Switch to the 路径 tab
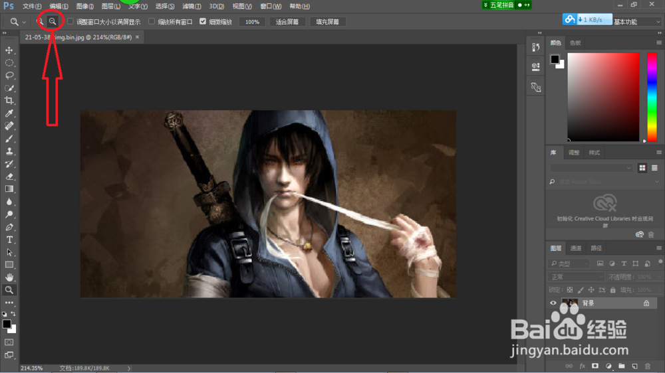This screenshot has width=665, height=373. (x=597, y=248)
